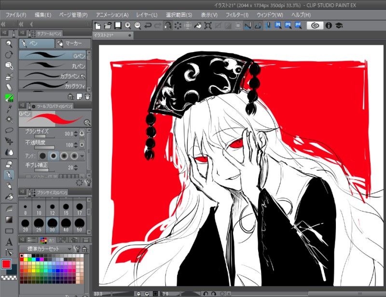
Task: Open sub tool detail wrench icon
Action: (88, 182)
